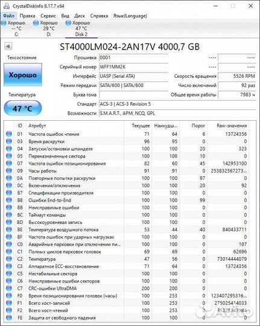The width and height of the screenshot is (260, 326).
Task: Click status icon for attribute 01 read errors
Action: pyautogui.click(x=8, y=134)
